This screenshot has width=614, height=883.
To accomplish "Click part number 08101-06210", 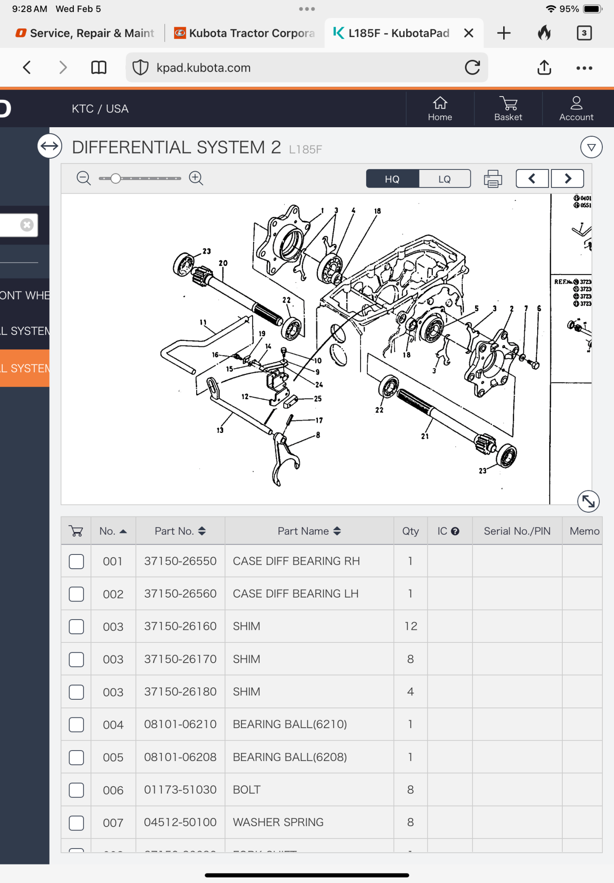I will click(180, 724).
